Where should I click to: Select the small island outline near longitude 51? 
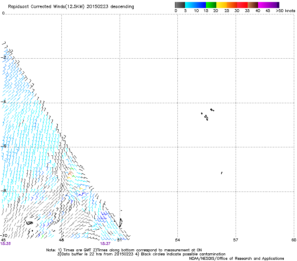[x=120, y=223]
